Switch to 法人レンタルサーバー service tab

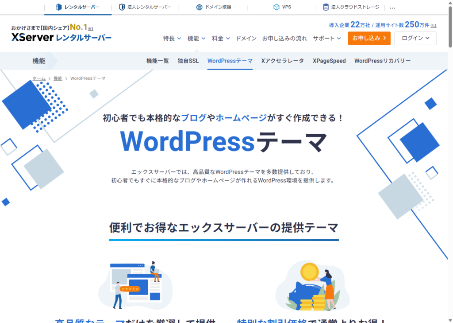[145, 7]
